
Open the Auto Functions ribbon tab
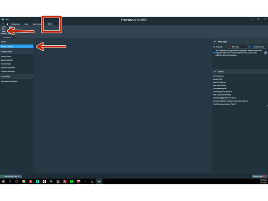tap(37, 24)
